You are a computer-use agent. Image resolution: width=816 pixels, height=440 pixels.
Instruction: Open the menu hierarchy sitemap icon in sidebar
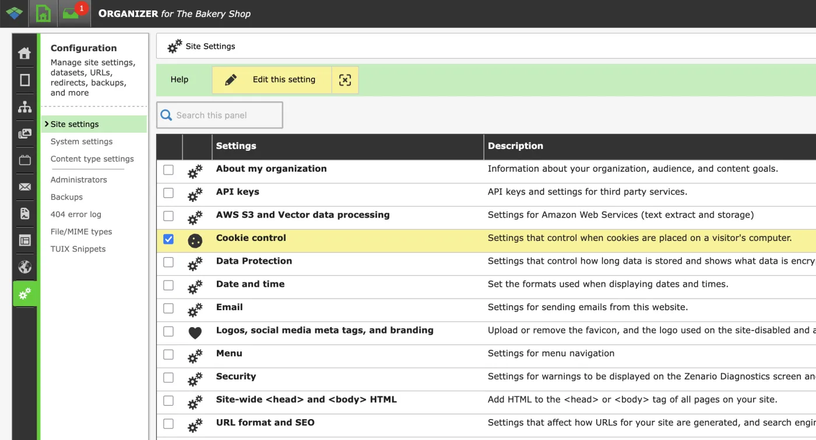pos(24,107)
